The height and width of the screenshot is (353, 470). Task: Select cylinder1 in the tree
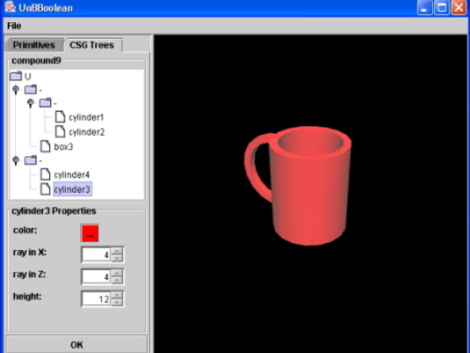[x=87, y=117]
